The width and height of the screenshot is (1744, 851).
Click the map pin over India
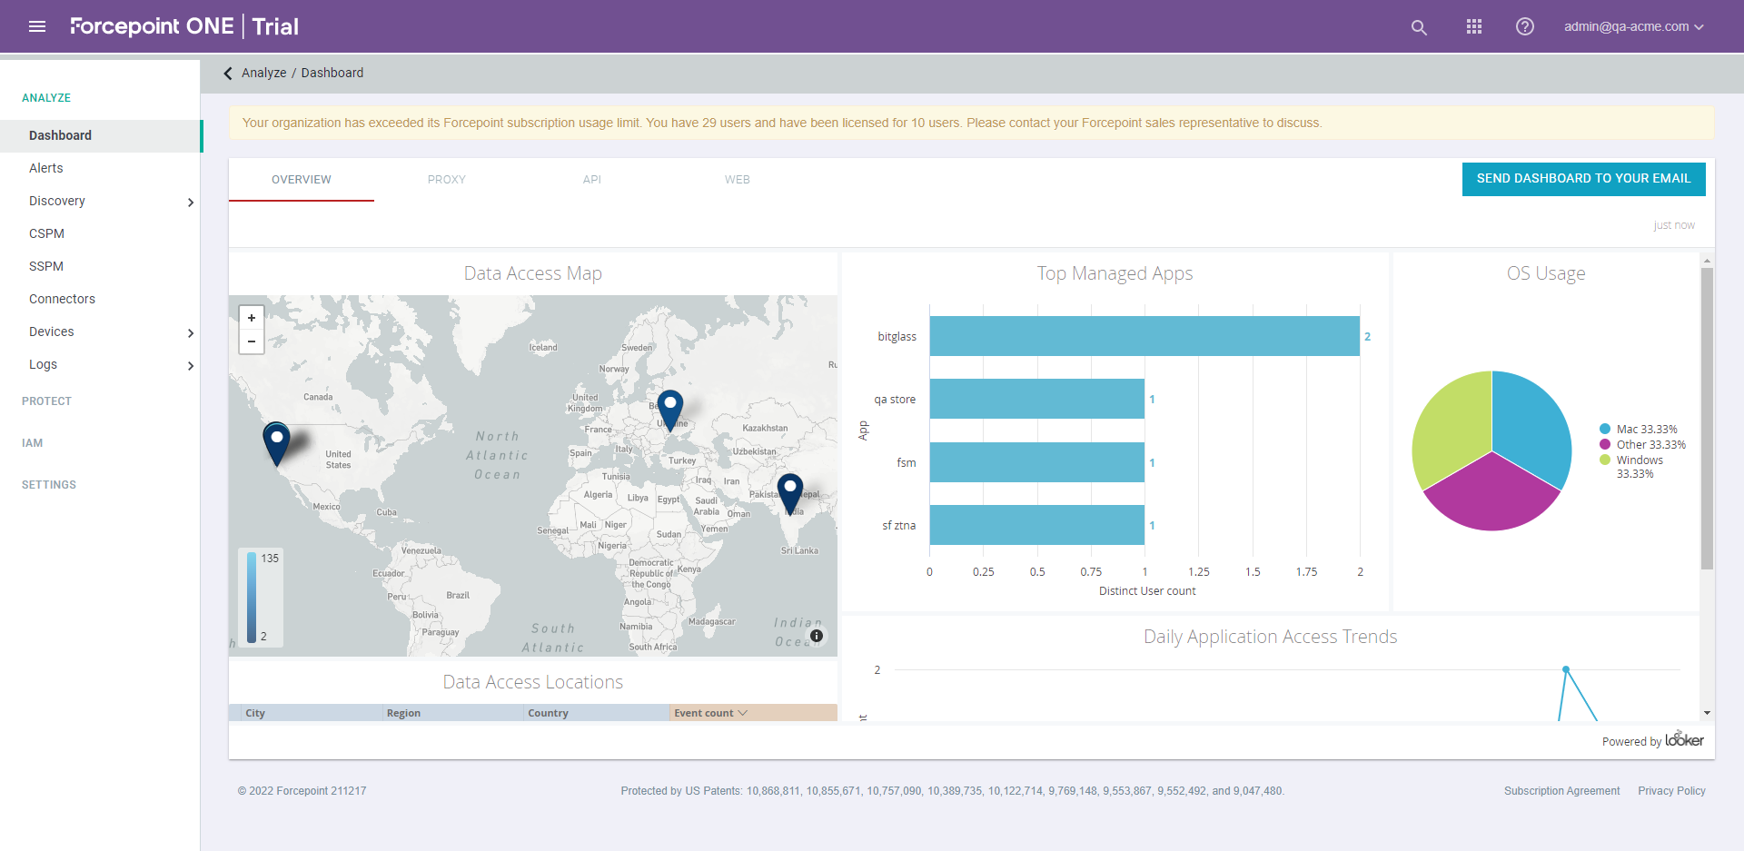pyautogui.click(x=790, y=494)
